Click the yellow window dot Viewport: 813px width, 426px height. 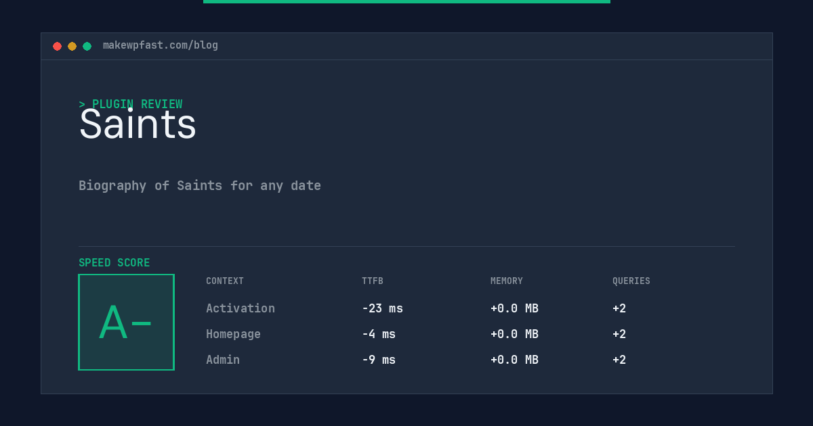point(72,46)
